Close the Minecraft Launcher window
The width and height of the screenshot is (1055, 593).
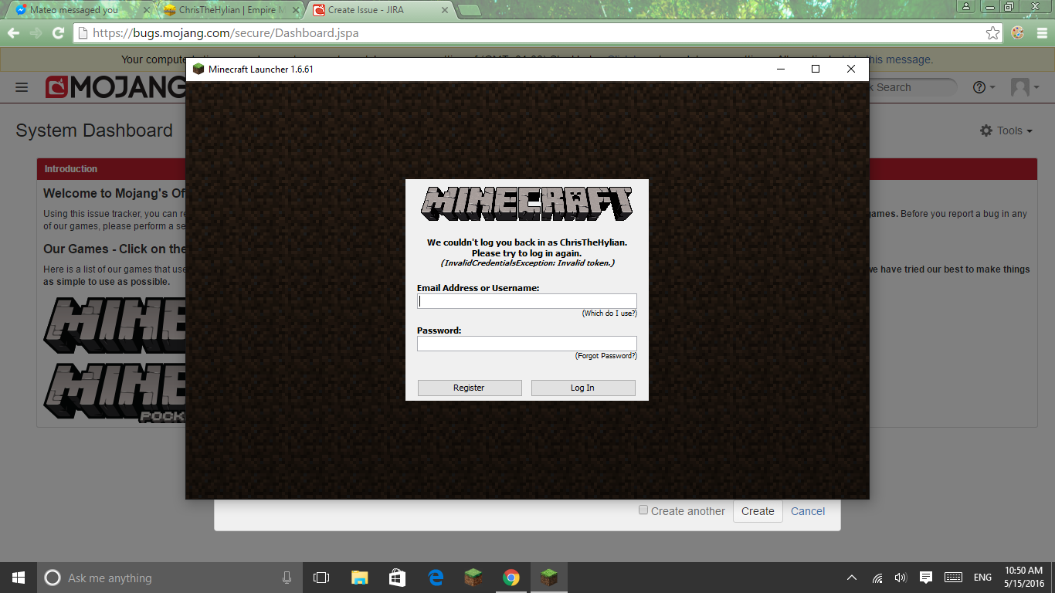coord(851,69)
